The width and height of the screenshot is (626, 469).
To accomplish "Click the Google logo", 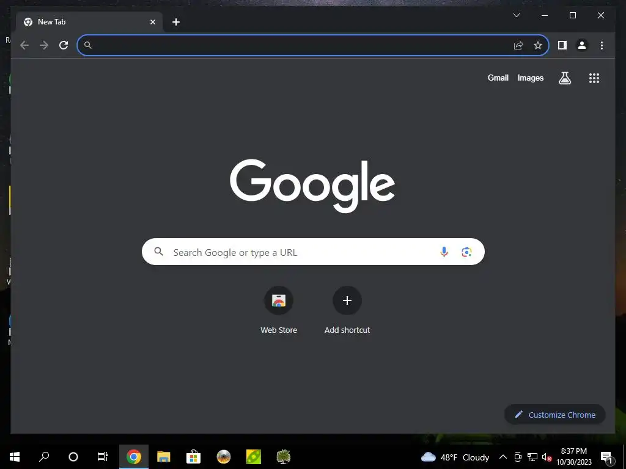I will point(312,186).
